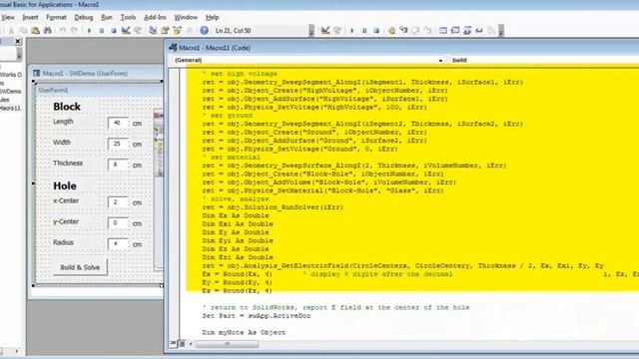
Task: Open the Immediate Window icon
Action: pos(455,31)
